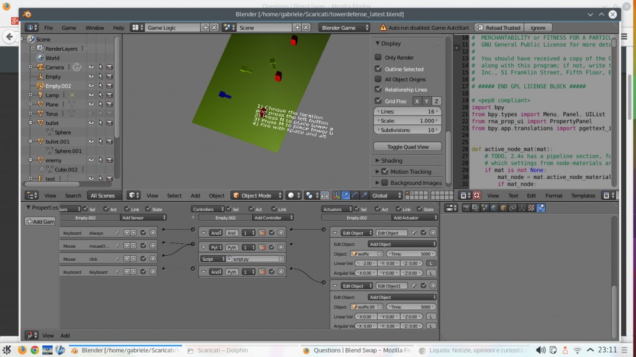Remove the Keyboard Always sensor with X
This screenshot has width=636, height=357.
point(152,232)
